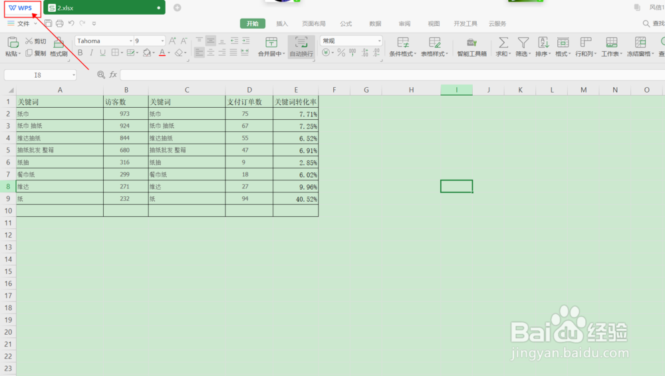The height and width of the screenshot is (376, 665).
Task: Click into the formula bar input
Action: (392, 75)
